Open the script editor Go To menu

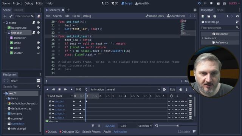76,16
